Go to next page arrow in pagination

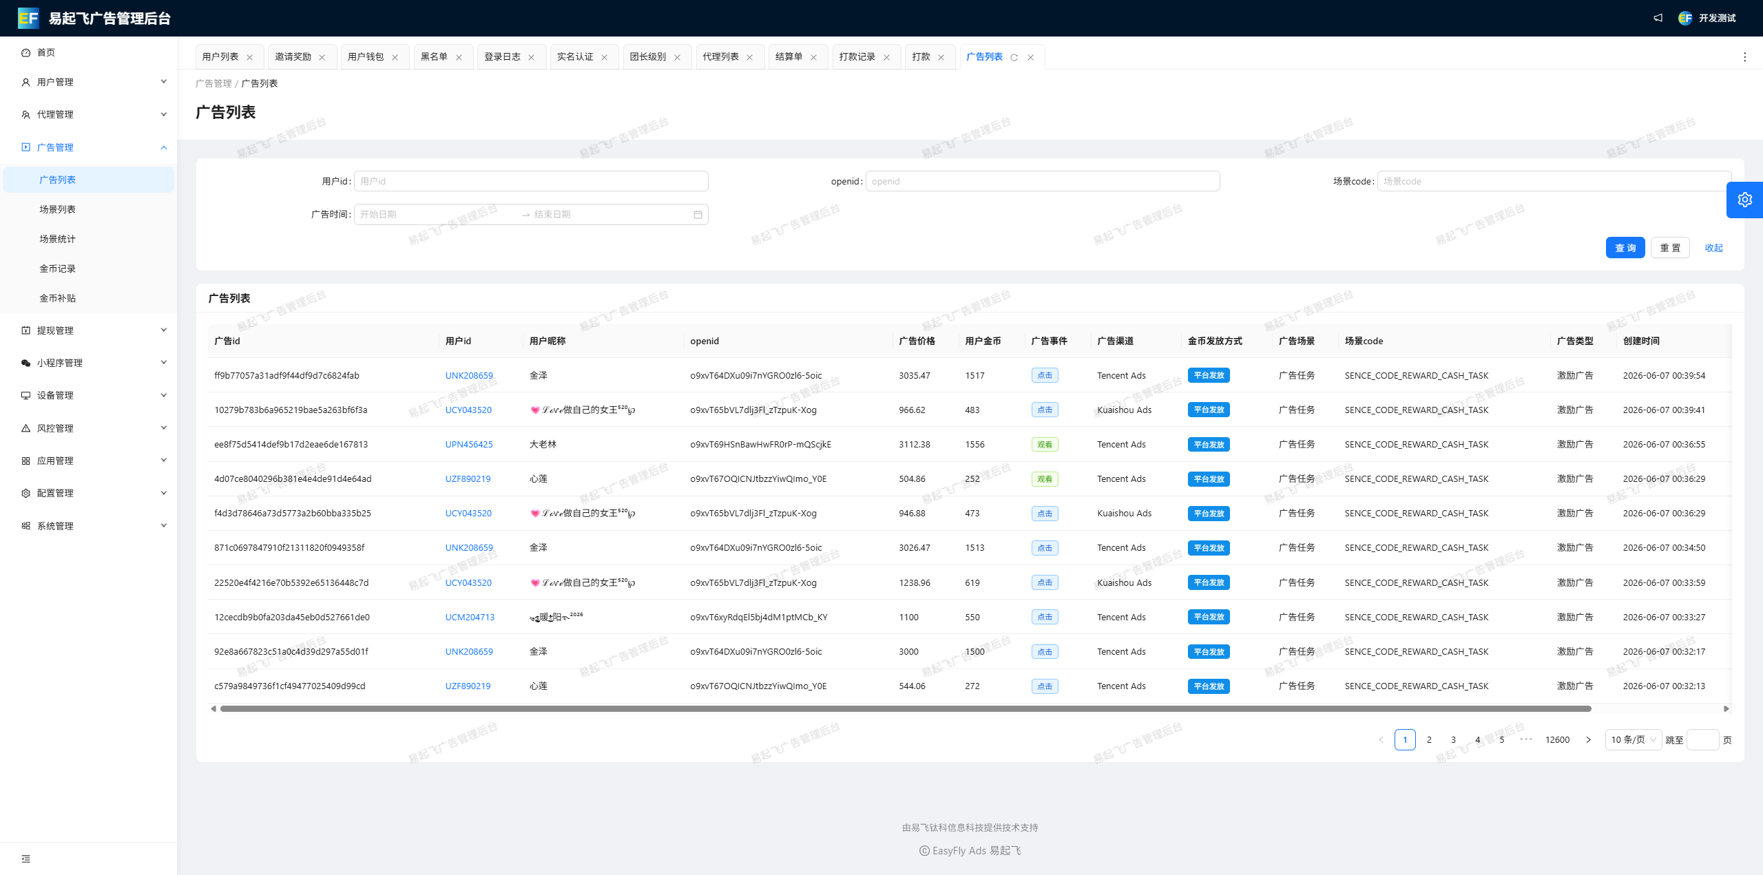(1588, 739)
